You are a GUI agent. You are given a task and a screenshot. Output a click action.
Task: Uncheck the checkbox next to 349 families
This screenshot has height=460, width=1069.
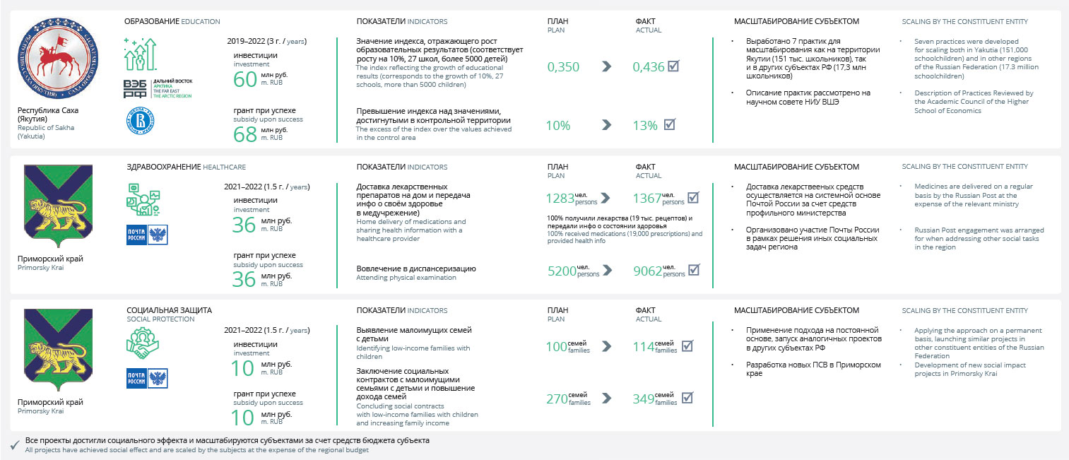(687, 398)
